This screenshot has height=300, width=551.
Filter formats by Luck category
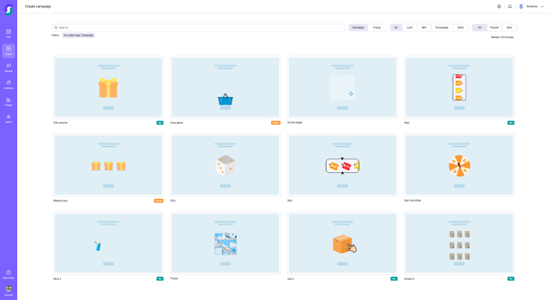[x=410, y=27]
